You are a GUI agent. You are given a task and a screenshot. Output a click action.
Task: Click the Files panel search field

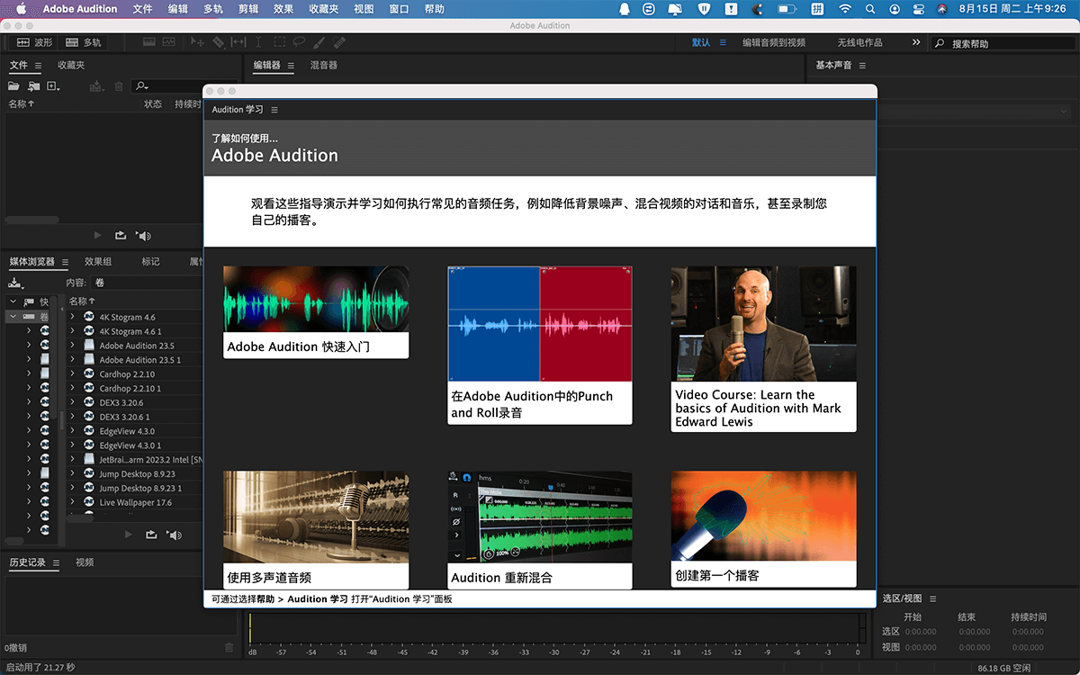coord(166,86)
